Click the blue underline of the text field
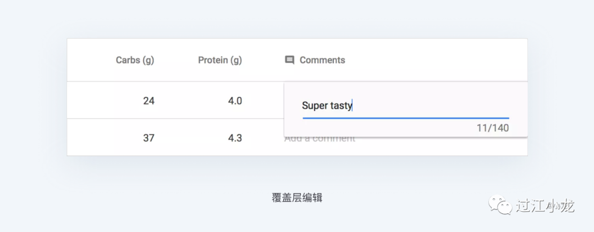Viewport: 594px width, 232px height. click(x=406, y=118)
